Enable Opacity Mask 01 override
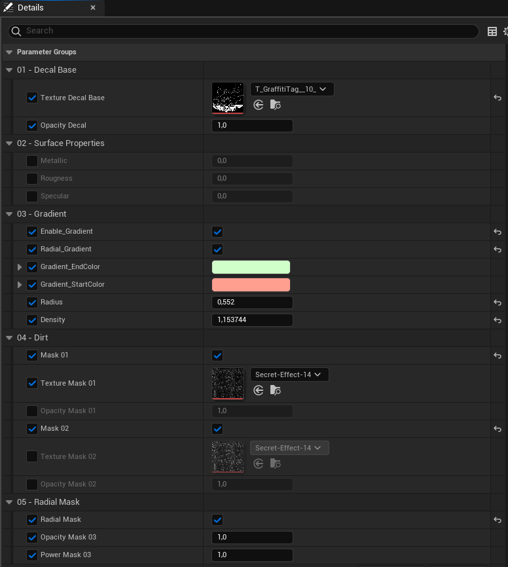 [x=32, y=411]
